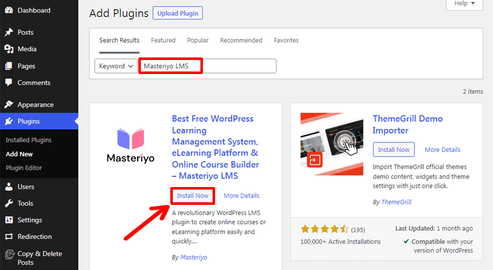
Task: Open the ThemeGrill Demo Importer title link
Action: coord(407,124)
